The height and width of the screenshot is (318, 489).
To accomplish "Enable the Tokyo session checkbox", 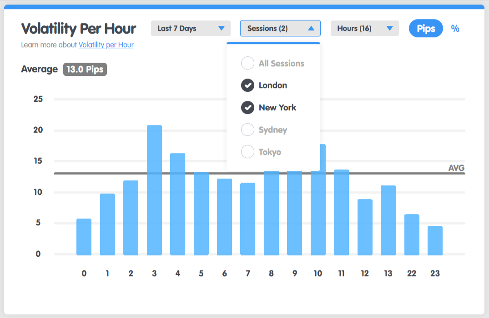I will click(x=248, y=152).
